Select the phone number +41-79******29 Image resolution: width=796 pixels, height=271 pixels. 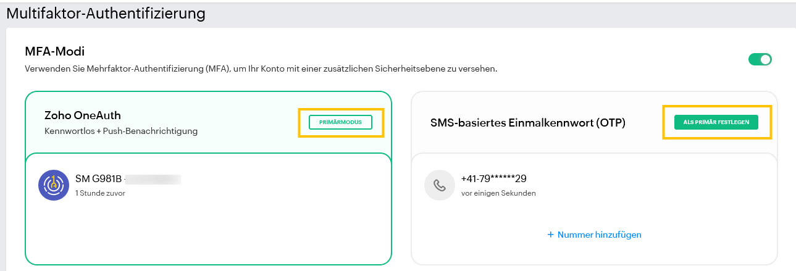(x=493, y=179)
